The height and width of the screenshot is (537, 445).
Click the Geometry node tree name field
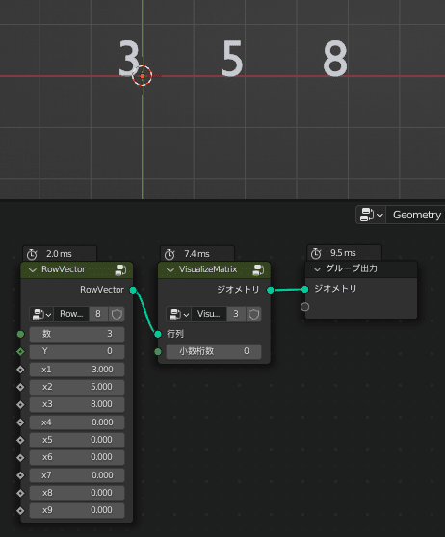point(416,215)
